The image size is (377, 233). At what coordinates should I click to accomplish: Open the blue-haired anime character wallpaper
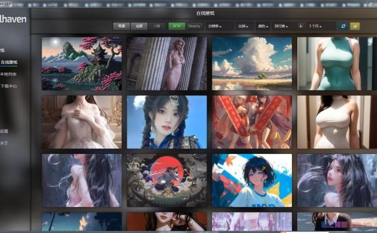(x=252, y=181)
